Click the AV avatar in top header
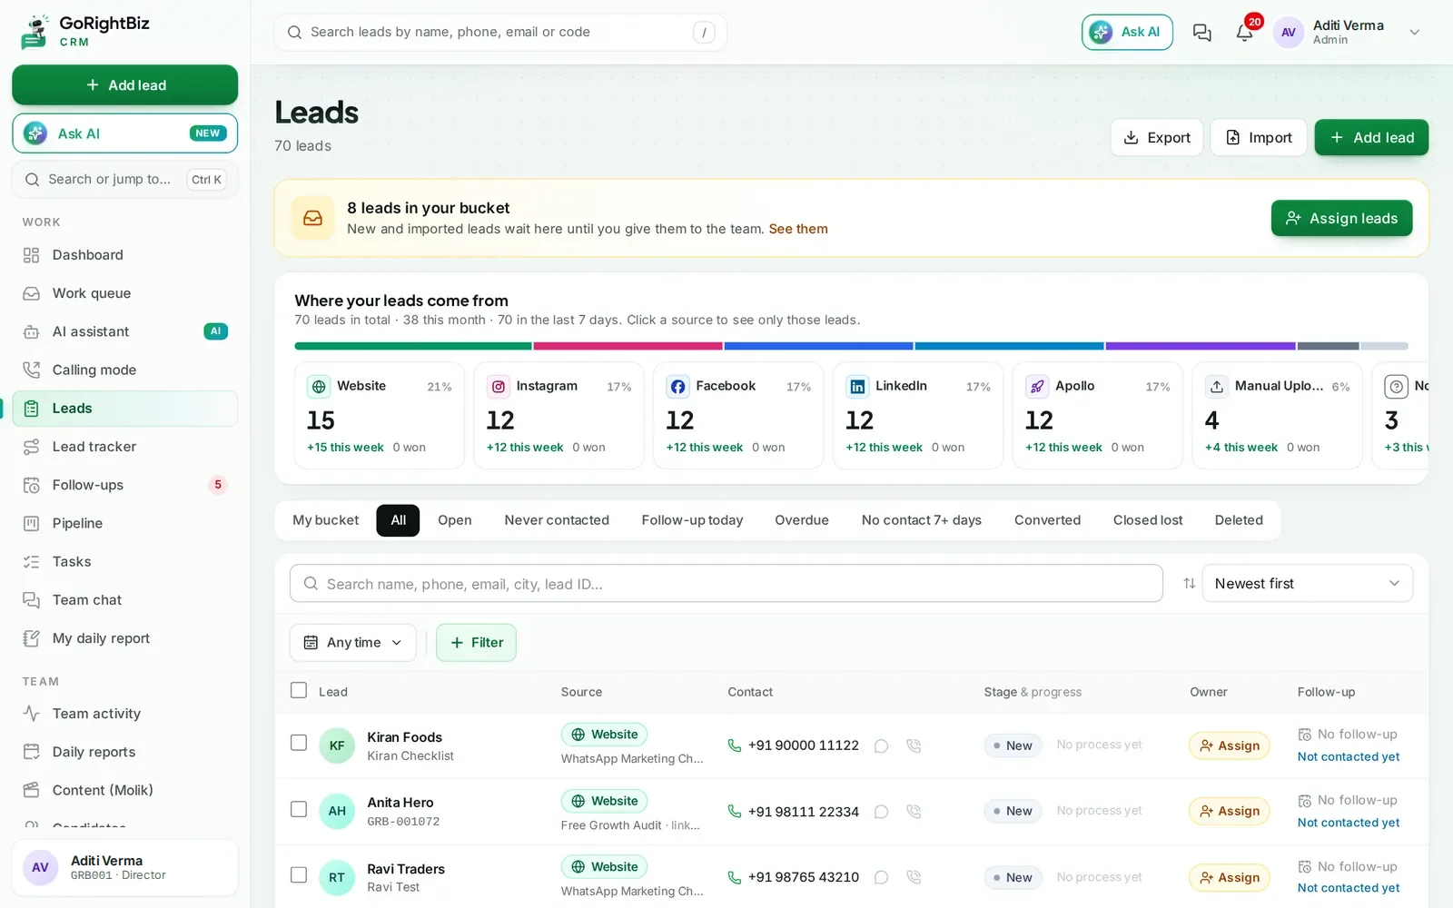This screenshot has height=908, width=1453. coord(1288,33)
